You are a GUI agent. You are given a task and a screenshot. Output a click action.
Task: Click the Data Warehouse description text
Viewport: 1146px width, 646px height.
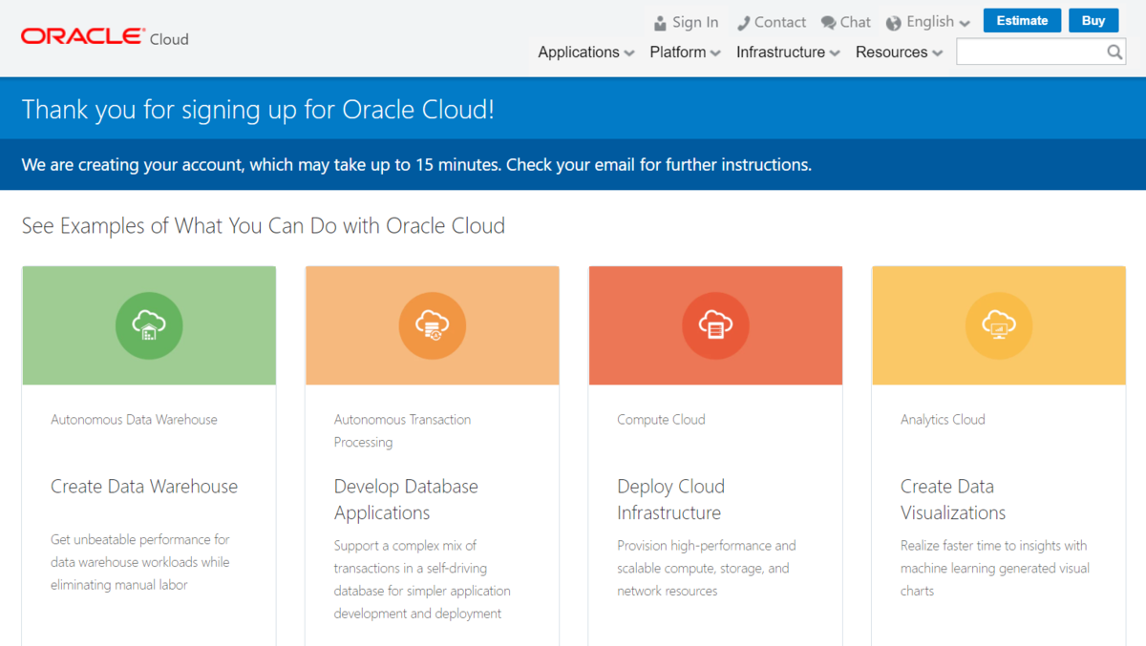(140, 562)
